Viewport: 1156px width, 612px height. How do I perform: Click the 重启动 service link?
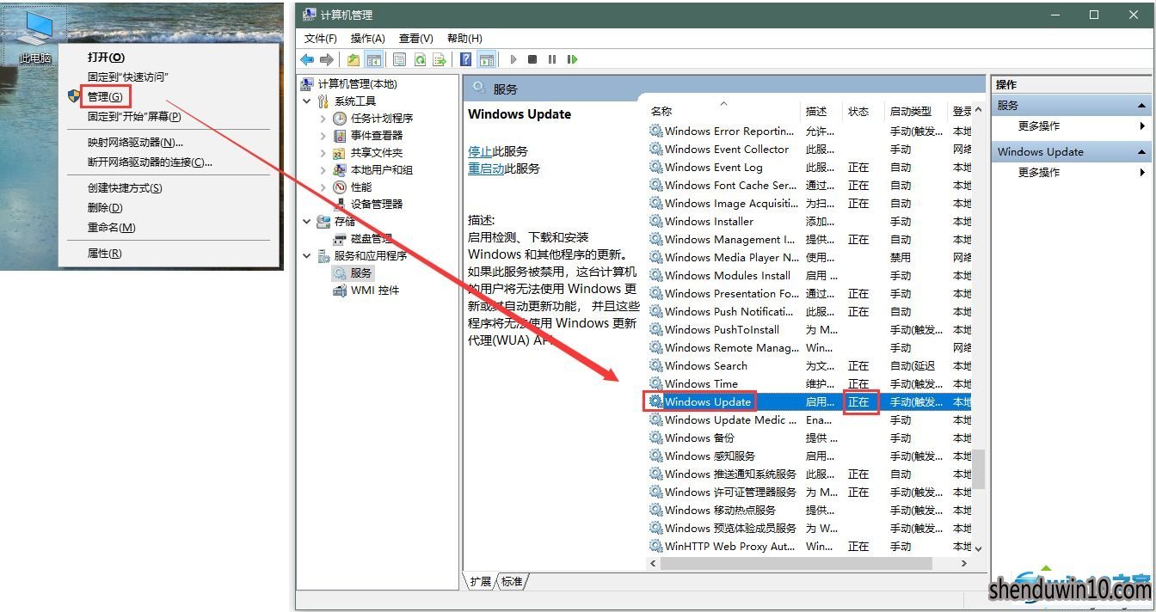(486, 168)
